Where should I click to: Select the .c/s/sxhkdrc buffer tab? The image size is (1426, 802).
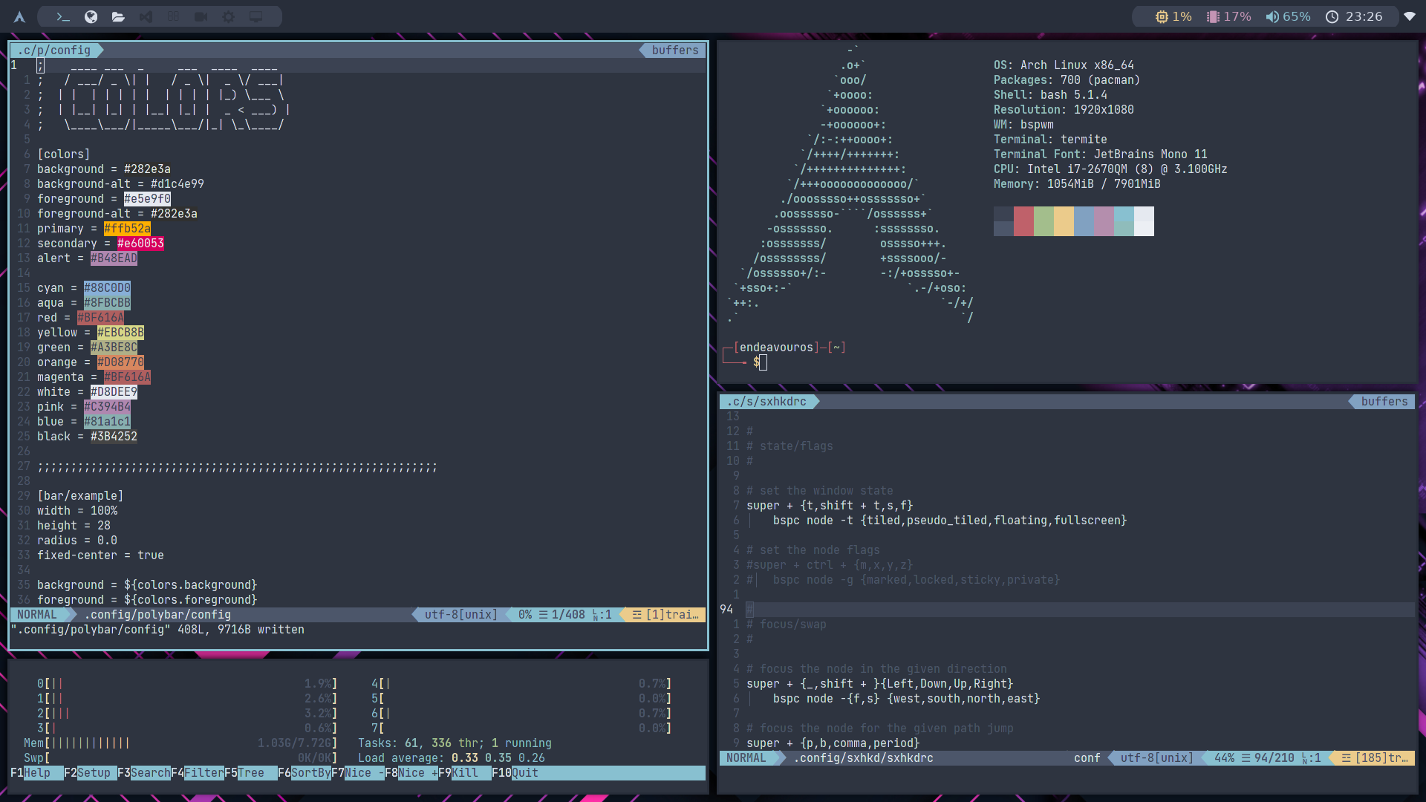click(x=769, y=401)
